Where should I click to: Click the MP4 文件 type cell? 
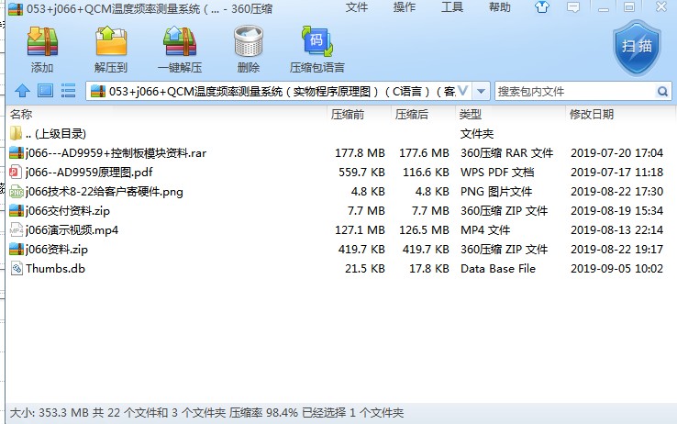(485, 229)
